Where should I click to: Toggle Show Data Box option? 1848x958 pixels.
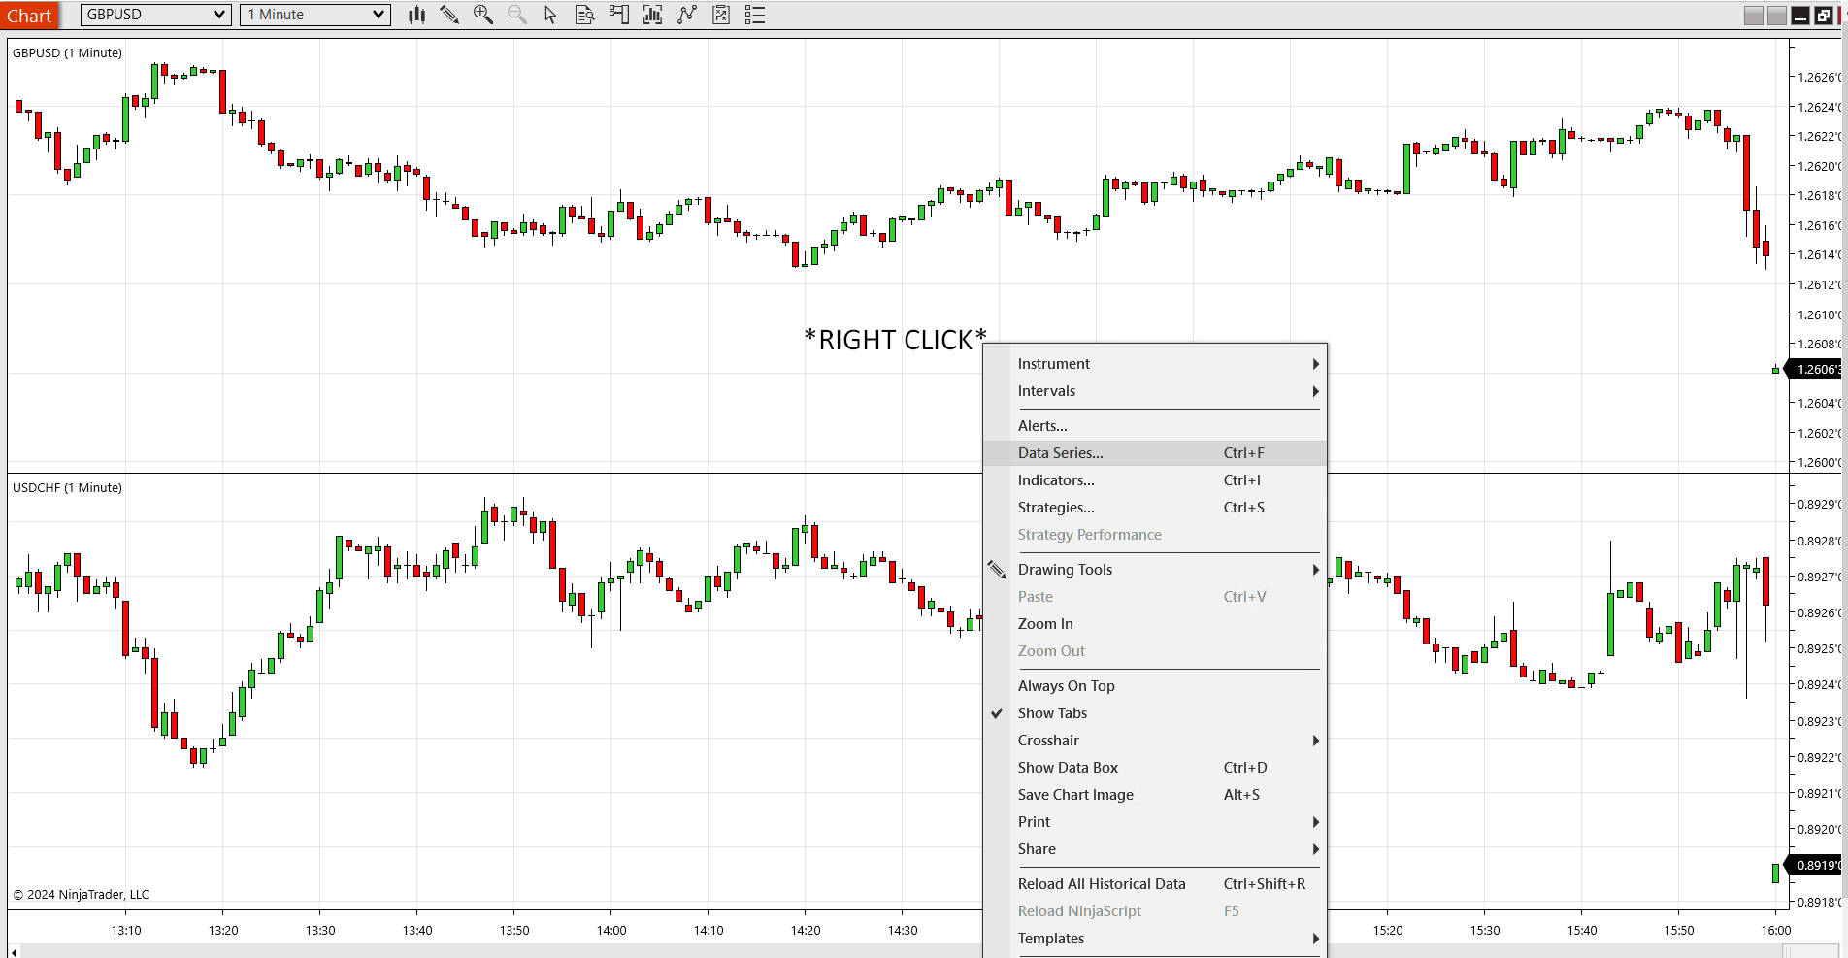pos(1068,768)
